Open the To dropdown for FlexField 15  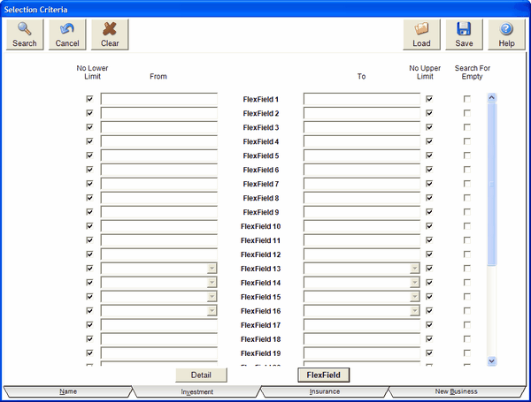tap(414, 297)
